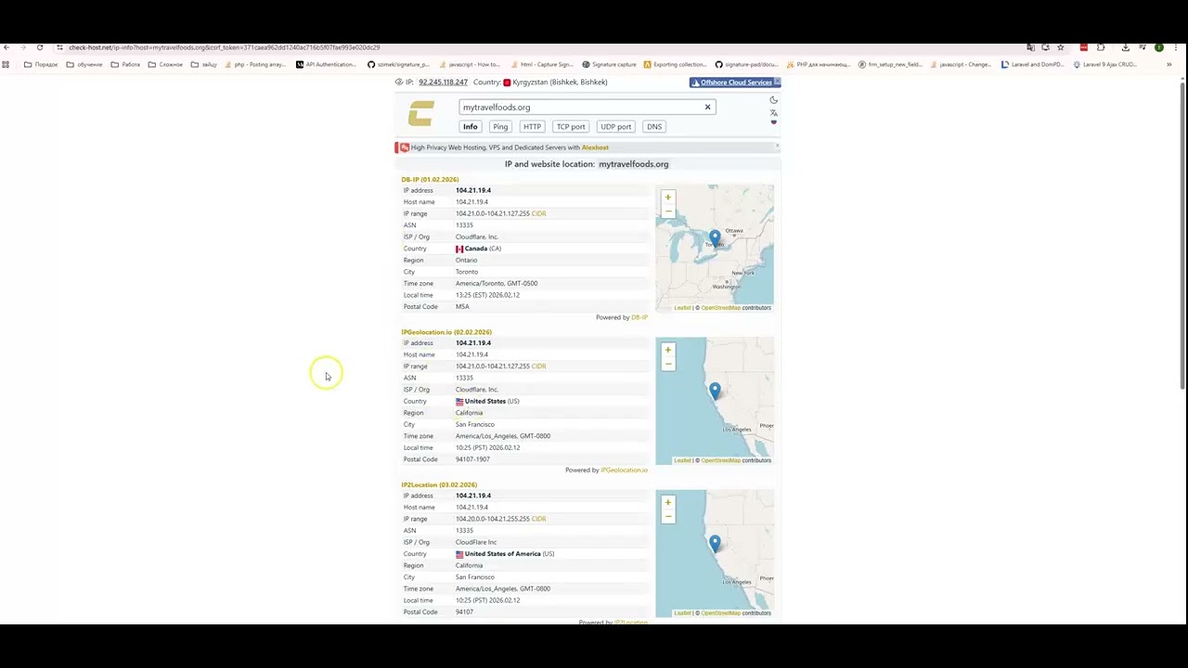Open the UDP port check

tap(615, 126)
